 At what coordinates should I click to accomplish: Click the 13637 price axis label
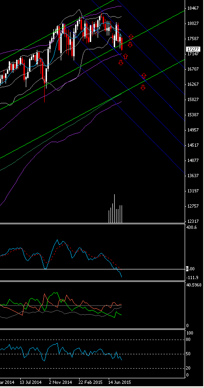pos(193,176)
